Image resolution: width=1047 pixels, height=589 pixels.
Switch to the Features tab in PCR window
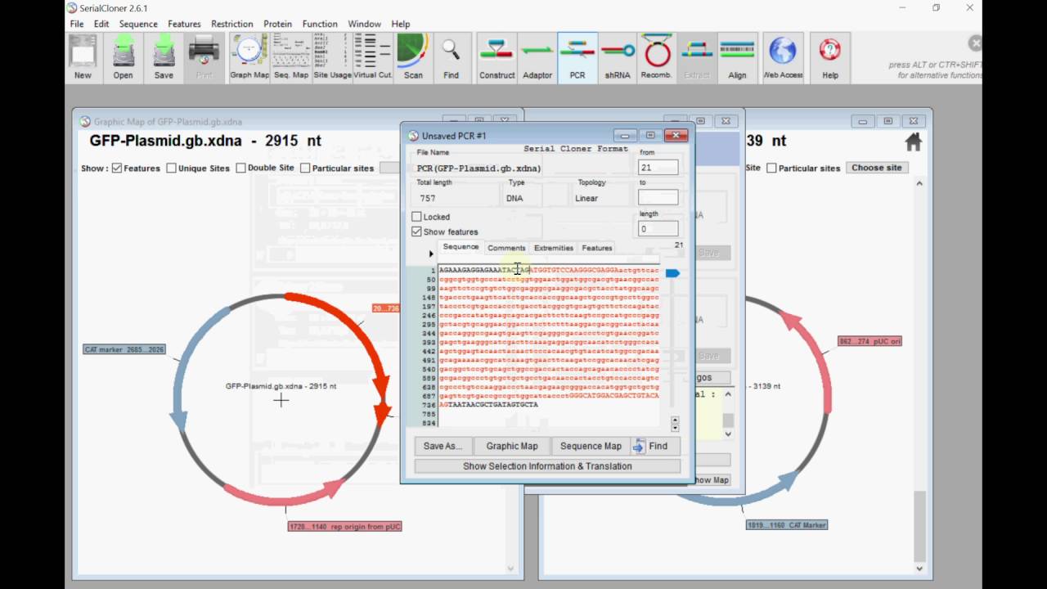(597, 248)
